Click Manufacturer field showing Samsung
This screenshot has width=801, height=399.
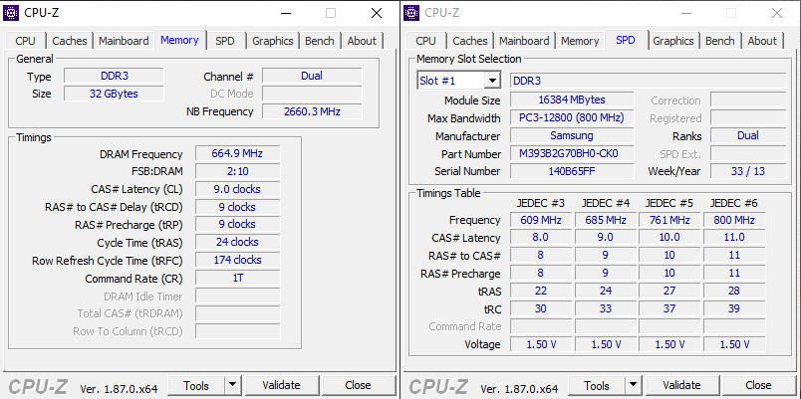572,135
